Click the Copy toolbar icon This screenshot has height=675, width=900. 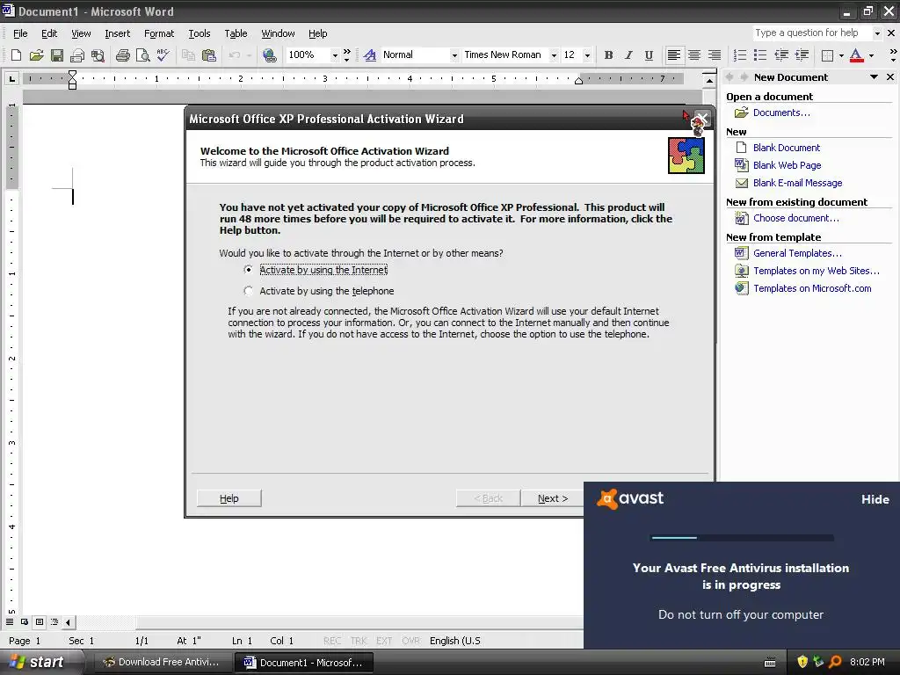(188, 55)
